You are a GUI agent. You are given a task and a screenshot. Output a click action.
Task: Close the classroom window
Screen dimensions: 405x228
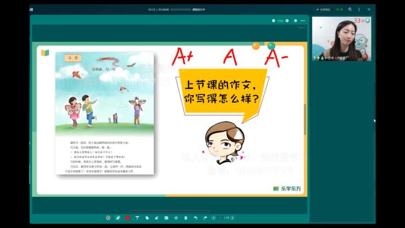point(369,10)
